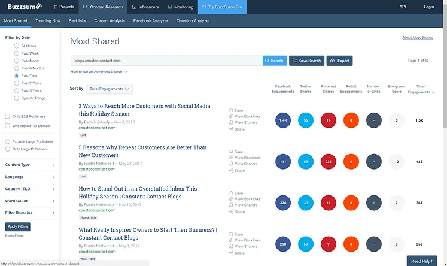This screenshot has width=447, height=266.
Task: Share the How to Stand Out article
Action: 237,211
